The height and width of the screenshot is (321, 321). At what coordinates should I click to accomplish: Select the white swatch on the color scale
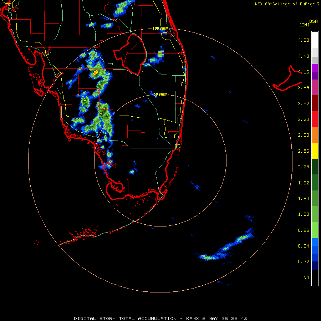pos(315,40)
